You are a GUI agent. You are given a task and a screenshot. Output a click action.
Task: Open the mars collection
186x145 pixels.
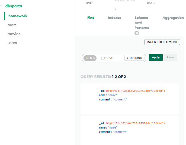pos(12,25)
